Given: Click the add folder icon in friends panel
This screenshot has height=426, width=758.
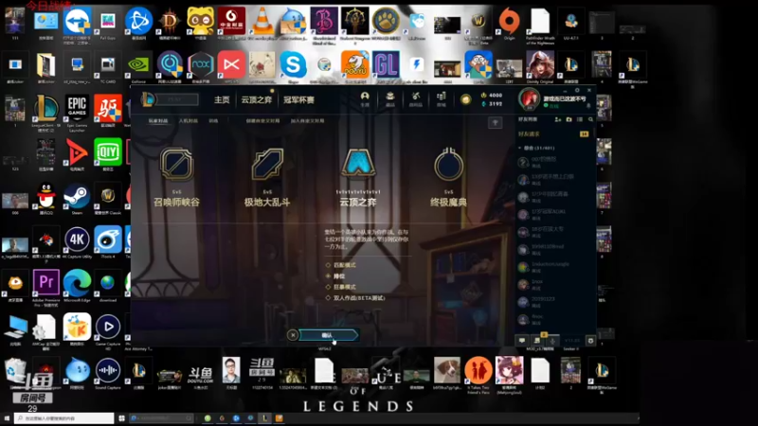Looking at the screenshot, I should [x=569, y=119].
